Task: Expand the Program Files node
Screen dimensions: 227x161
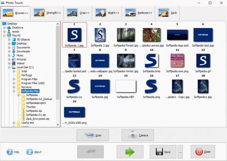Action: point(14,79)
